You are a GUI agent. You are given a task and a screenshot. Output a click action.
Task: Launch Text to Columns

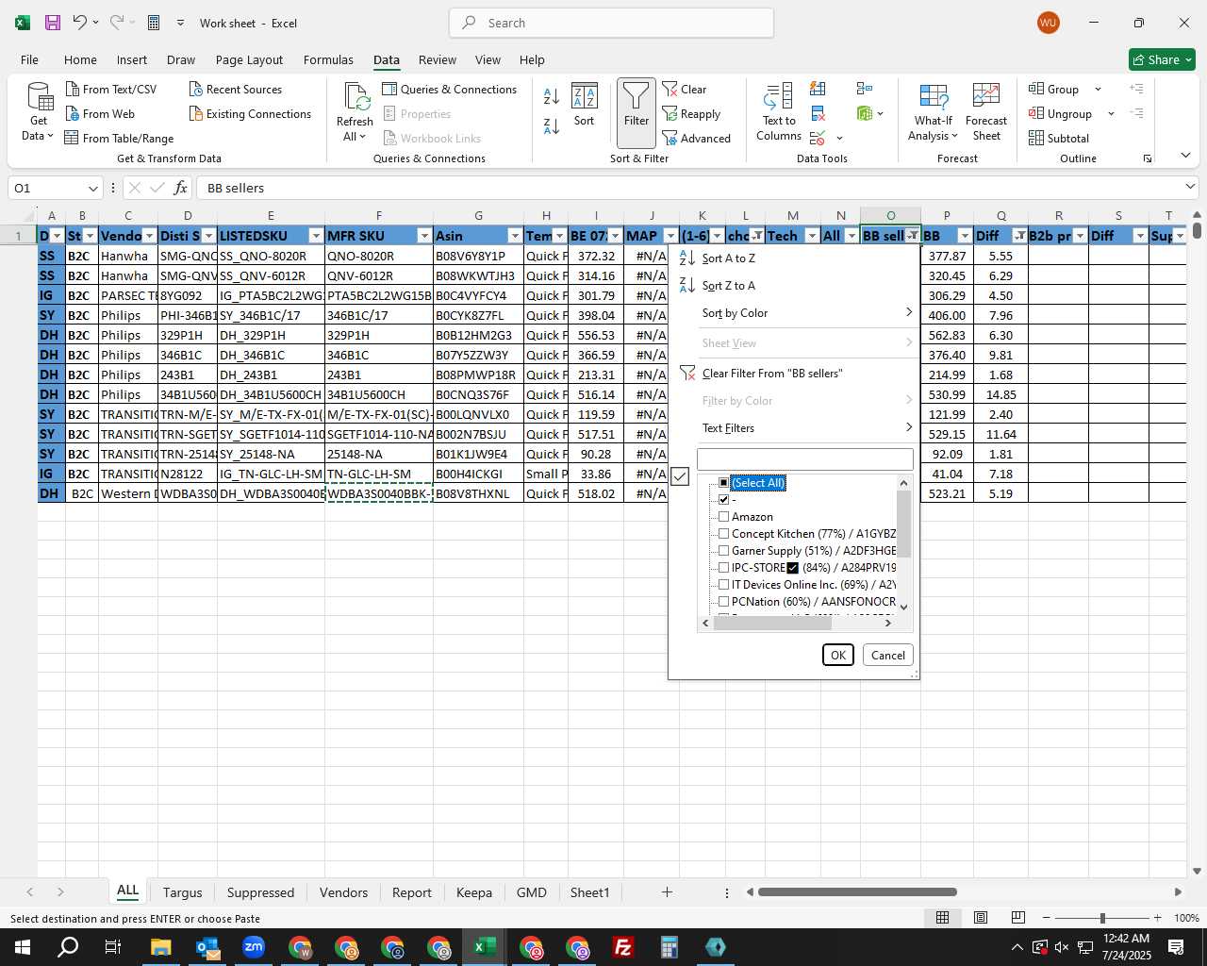point(779,112)
